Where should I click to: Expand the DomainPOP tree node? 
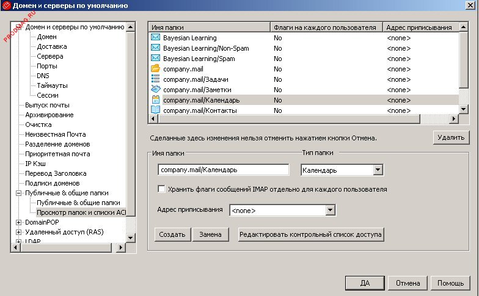(x=19, y=222)
